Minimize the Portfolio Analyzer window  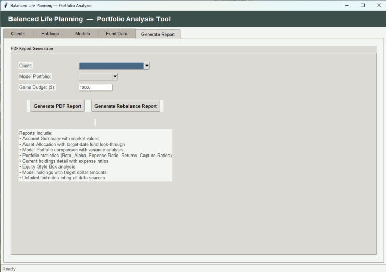pos(347,5)
